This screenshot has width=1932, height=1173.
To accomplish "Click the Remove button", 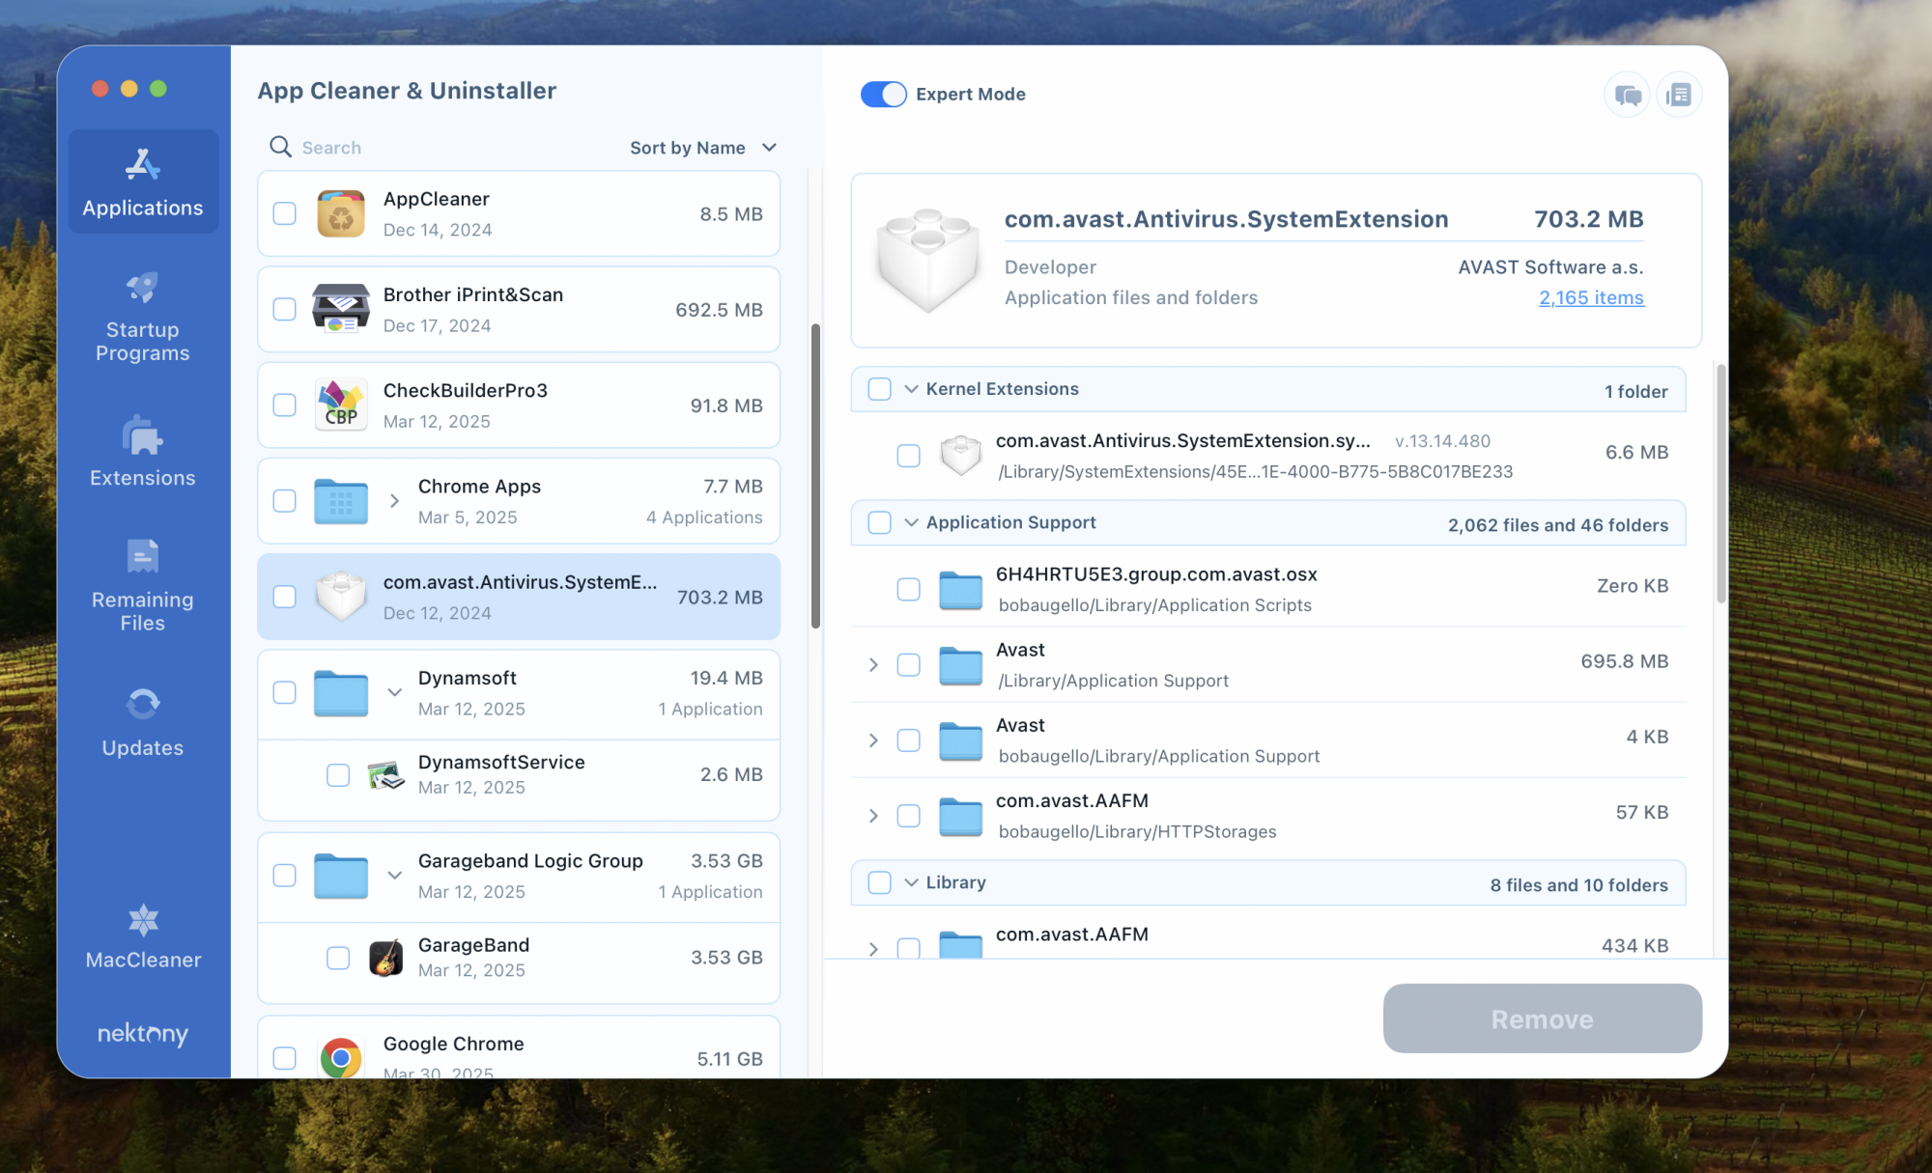I will point(1542,1019).
